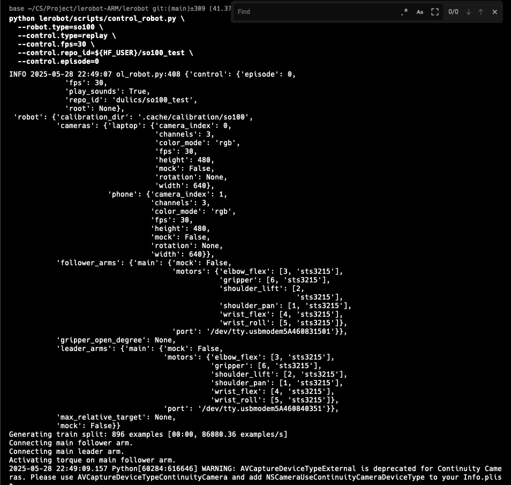Viewport: 511px width, 485px height.
Task: Go to previous match with up arrow
Action: [480, 12]
